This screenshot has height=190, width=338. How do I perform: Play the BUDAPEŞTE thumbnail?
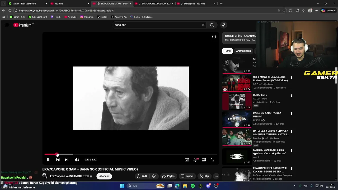click(x=237, y=101)
